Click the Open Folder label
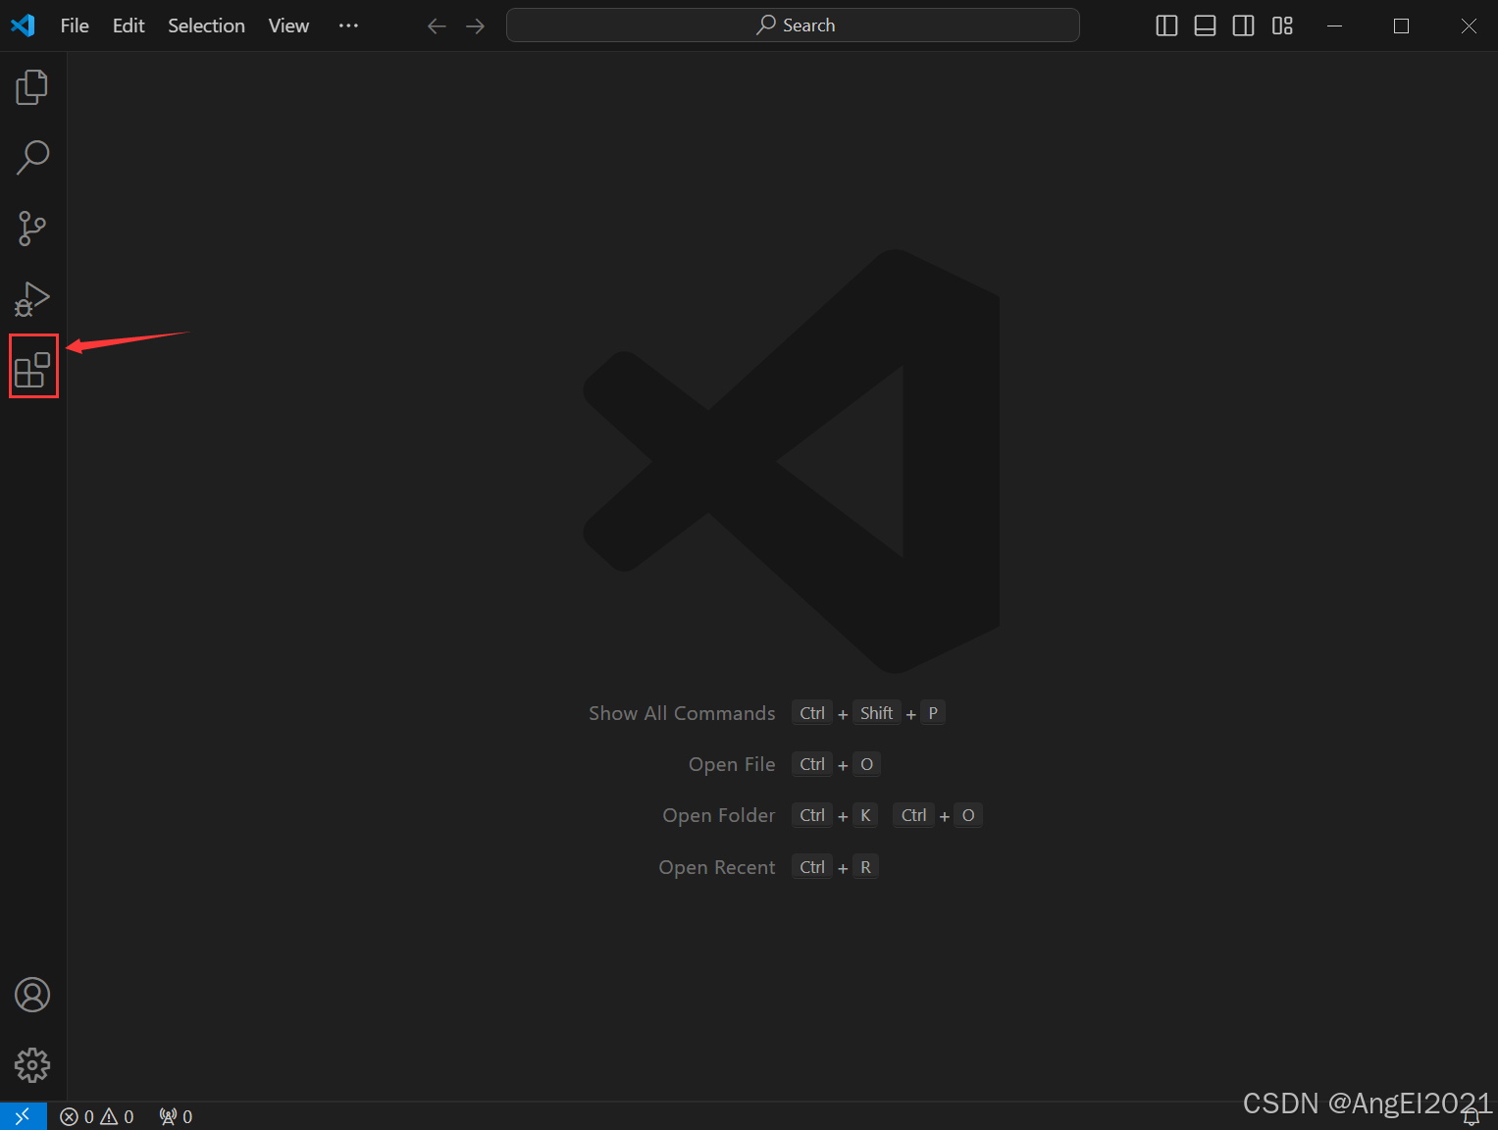Screen dimensions: 1498x1130 click(x=719, y=815)
